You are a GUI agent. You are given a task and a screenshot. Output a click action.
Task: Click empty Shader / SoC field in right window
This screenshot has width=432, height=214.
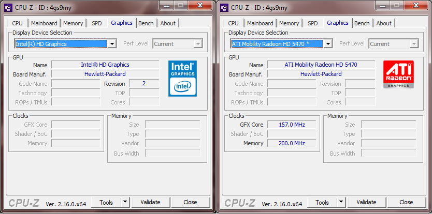pyautogui.click(x=292, y=134)
